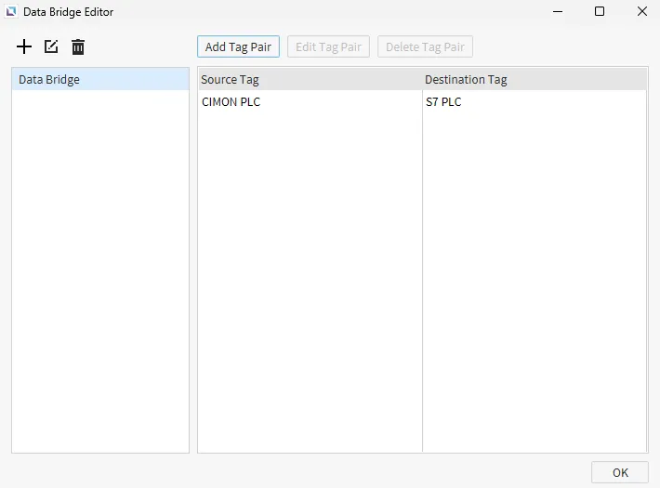Click the Delete Tag Pair button

[425, 46]
